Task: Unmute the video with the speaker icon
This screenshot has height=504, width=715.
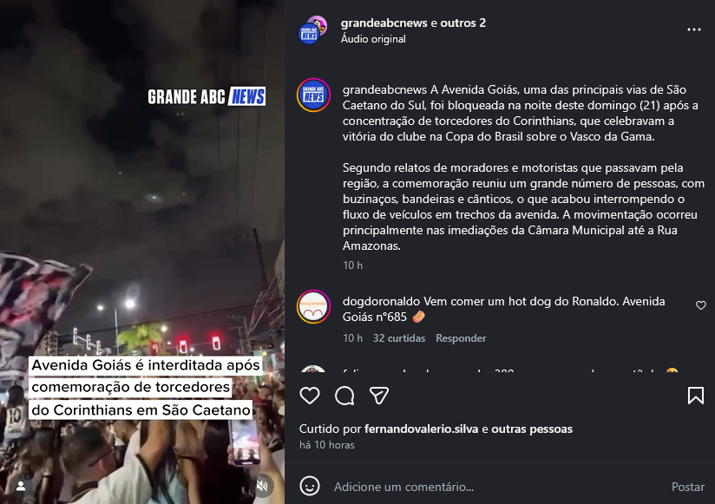Action: 262,486
